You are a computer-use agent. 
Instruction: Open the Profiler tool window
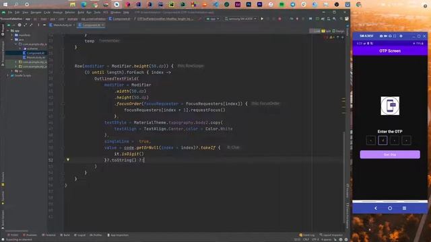point(96,235)
